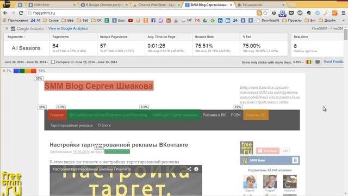Image resolution: width=348 pixels, height=196 pixels.
Task: Click the RSS feed icon in address bar
Action: tap(259, 13)
